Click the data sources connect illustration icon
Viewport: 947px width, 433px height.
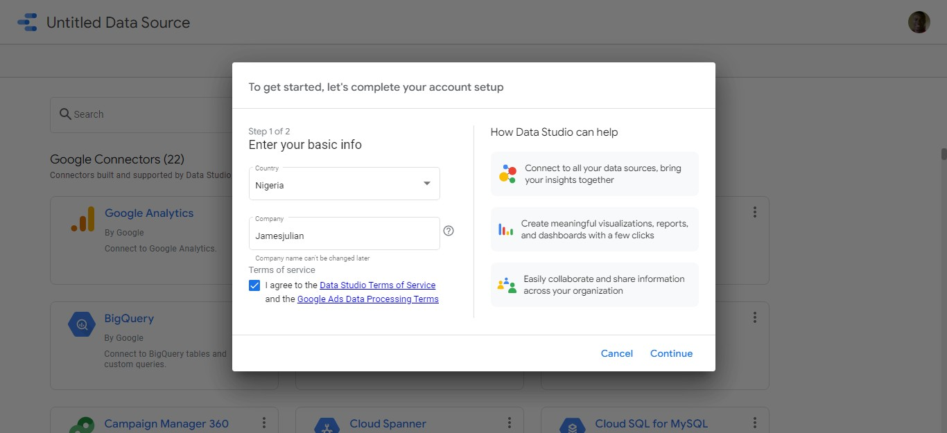(507, 174)
